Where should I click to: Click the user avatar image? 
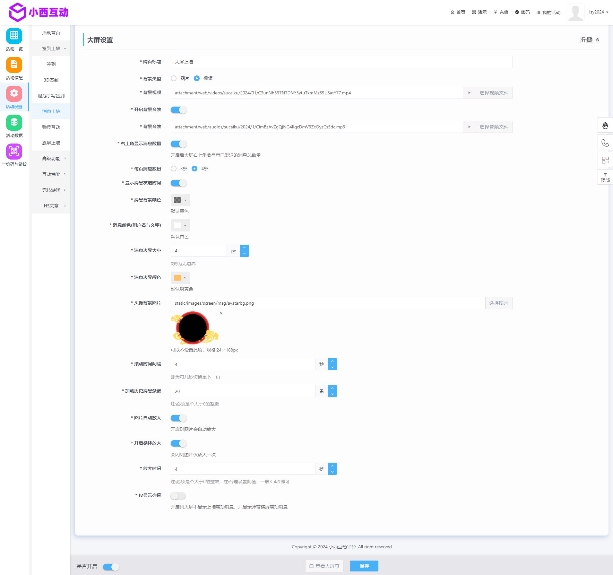click(x=576, y=12)
